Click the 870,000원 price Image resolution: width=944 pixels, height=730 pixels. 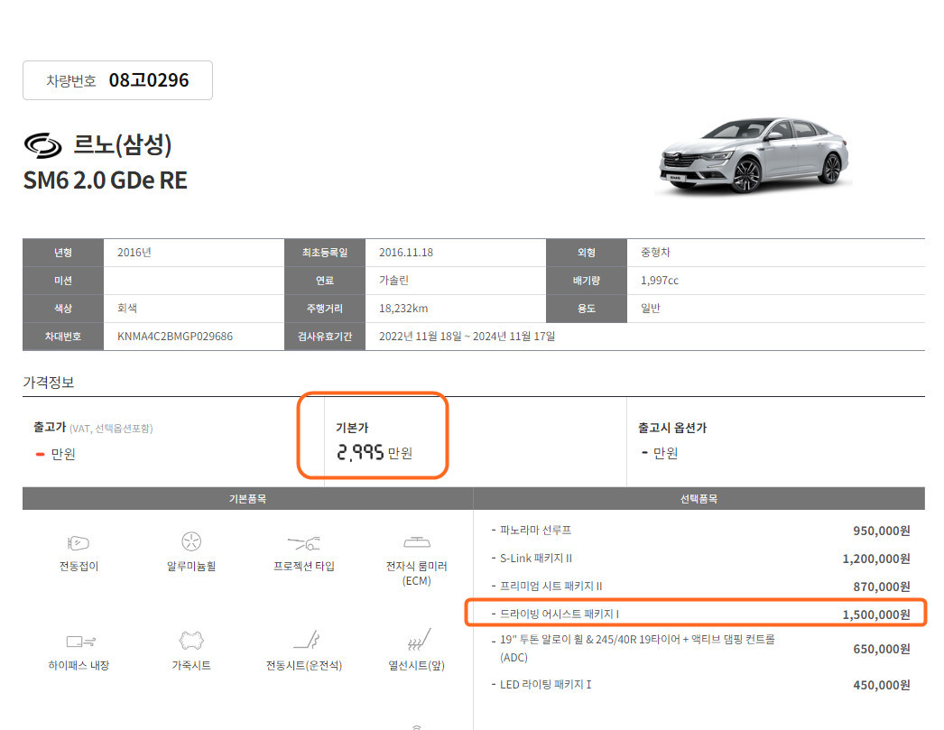click(x=882, y=587)
